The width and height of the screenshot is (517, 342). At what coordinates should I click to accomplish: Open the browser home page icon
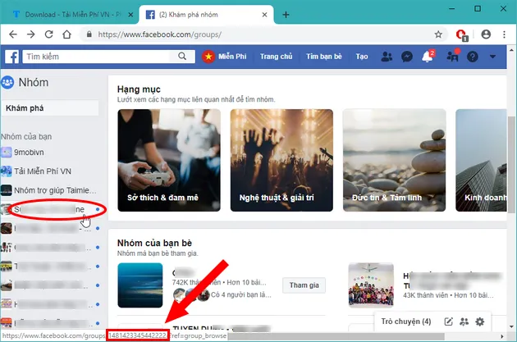pos(67,34)
